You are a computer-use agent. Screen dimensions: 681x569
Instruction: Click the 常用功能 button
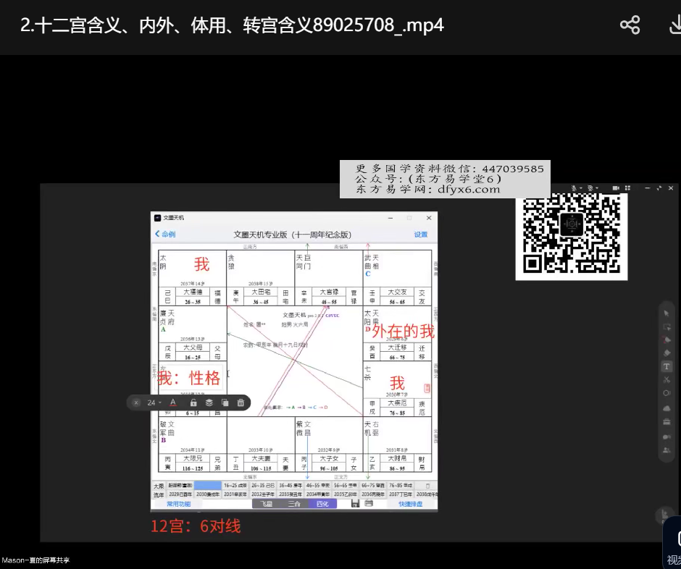tap(178, 504)
